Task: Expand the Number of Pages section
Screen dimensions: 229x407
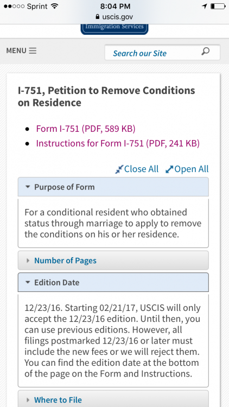Action: (113, 260)
